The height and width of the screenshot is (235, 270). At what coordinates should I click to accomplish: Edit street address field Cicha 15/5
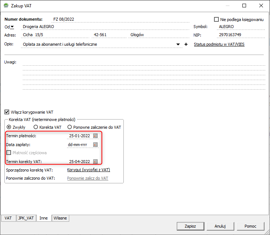click(x=55, y=35)
